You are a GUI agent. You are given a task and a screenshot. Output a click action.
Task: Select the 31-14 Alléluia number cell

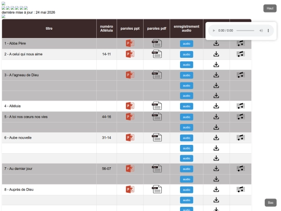tap(107, 138)
